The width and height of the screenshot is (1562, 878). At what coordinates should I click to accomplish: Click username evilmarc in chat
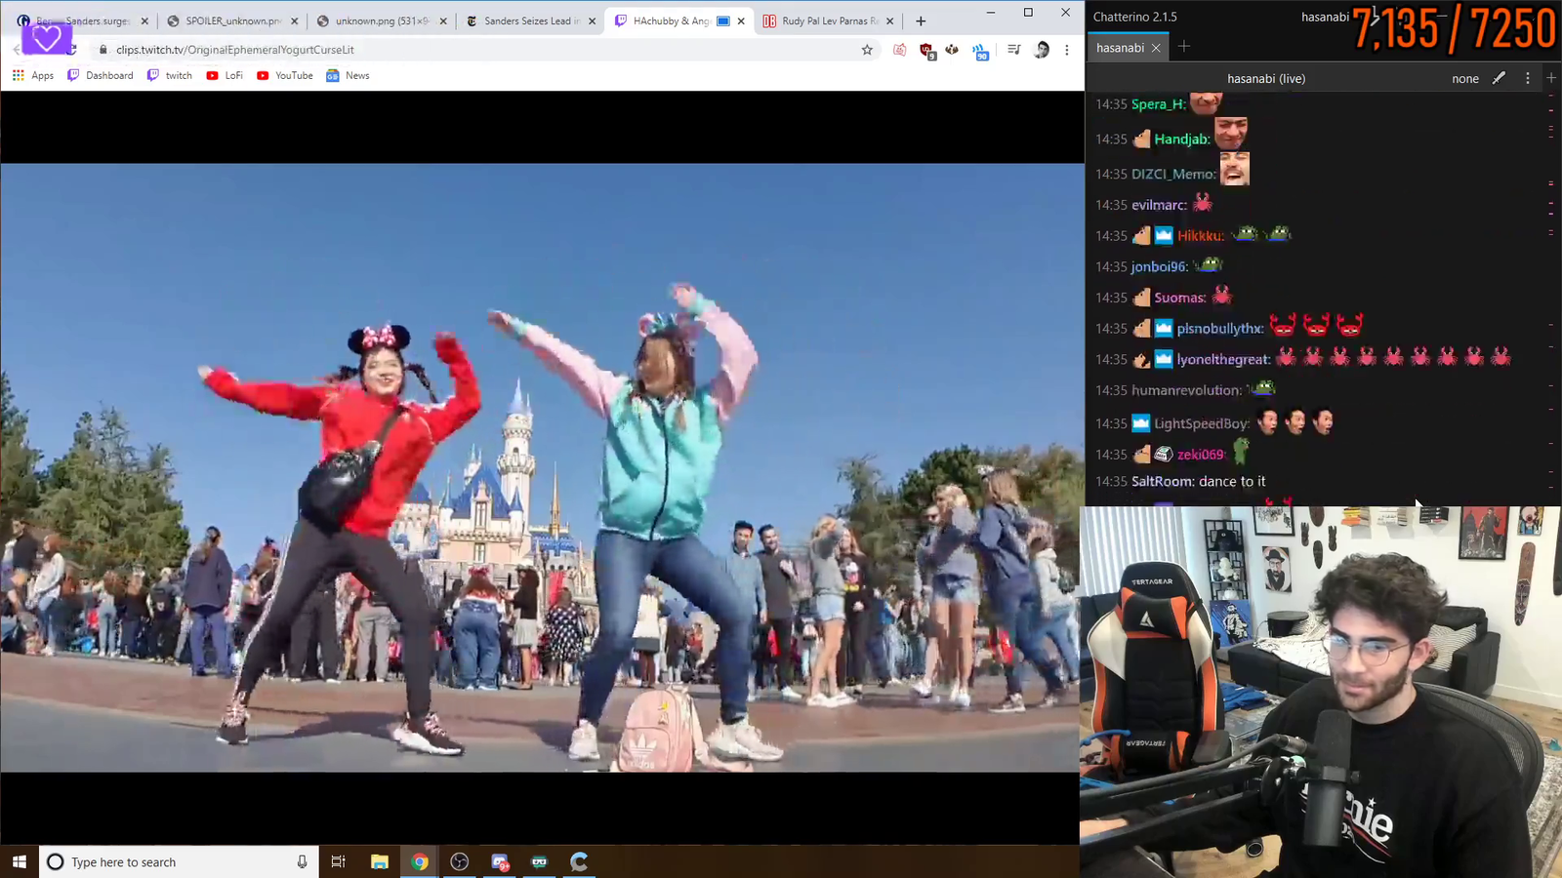[x=1159, y=205]
